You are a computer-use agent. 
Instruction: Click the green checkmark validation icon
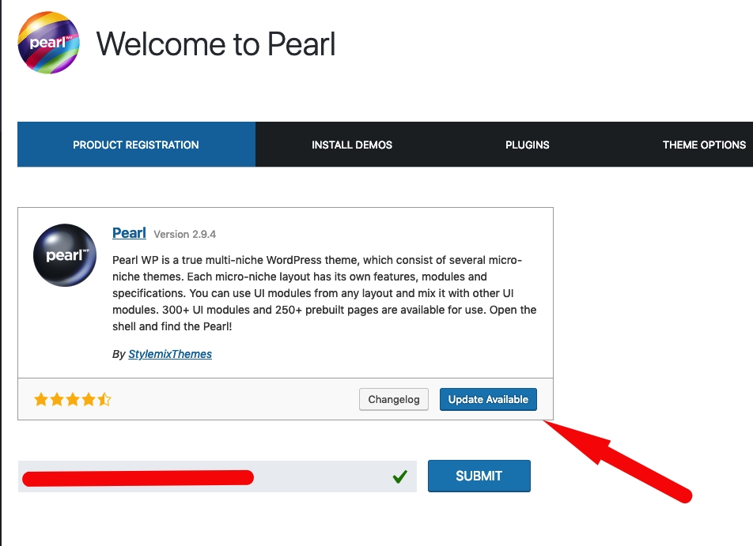coord(399,476)
